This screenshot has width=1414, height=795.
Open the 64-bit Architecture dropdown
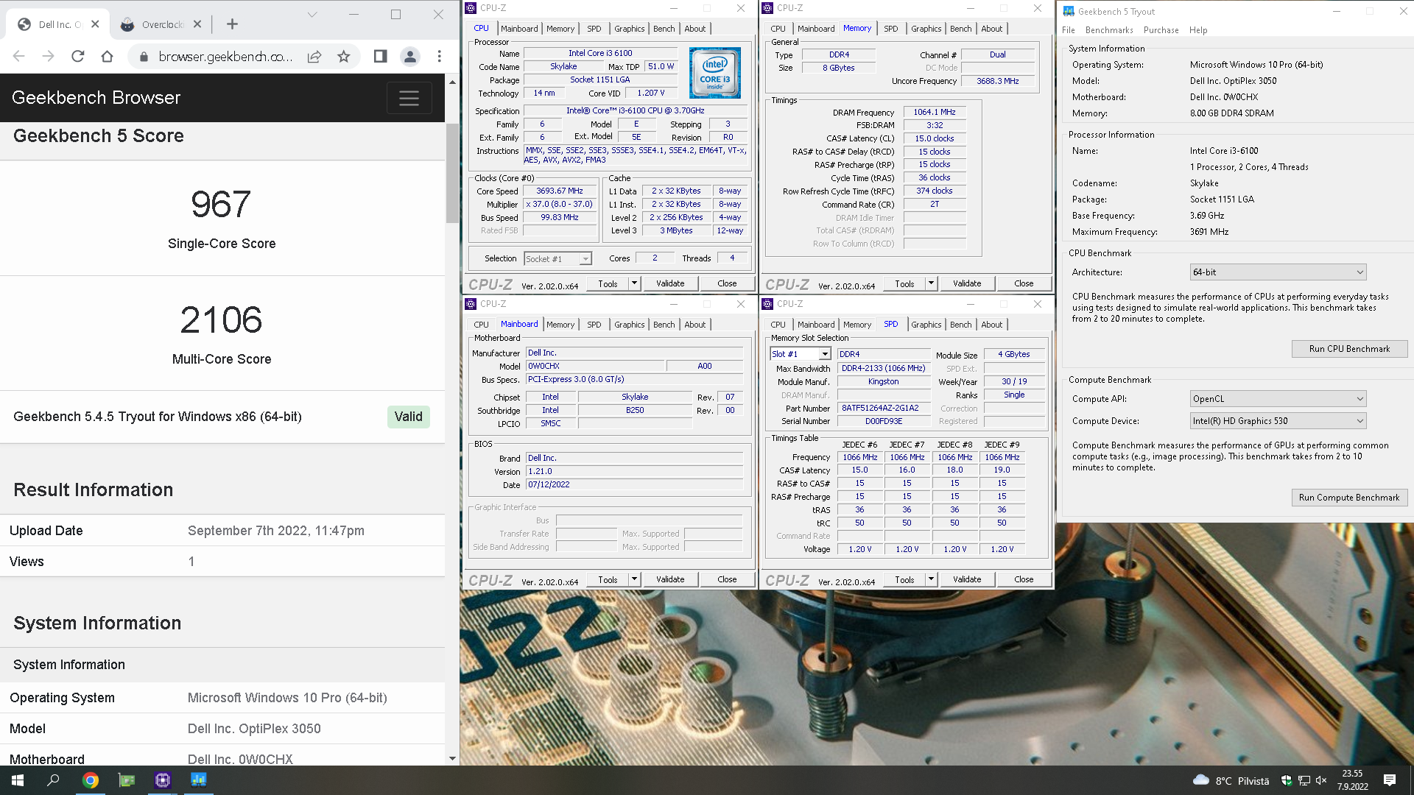click(1278, 272)
